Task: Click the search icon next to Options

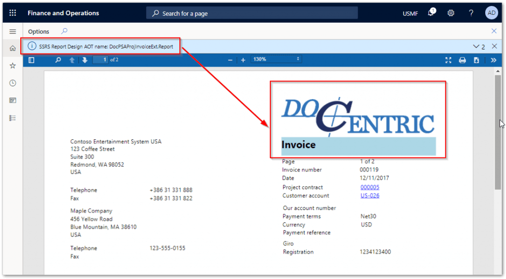Action: (64, 31)
